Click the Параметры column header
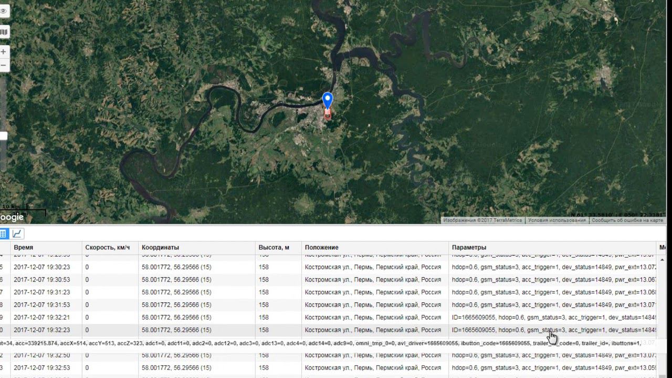The height and width of the screenshot is (378, 672). click(x=469, y=247)
